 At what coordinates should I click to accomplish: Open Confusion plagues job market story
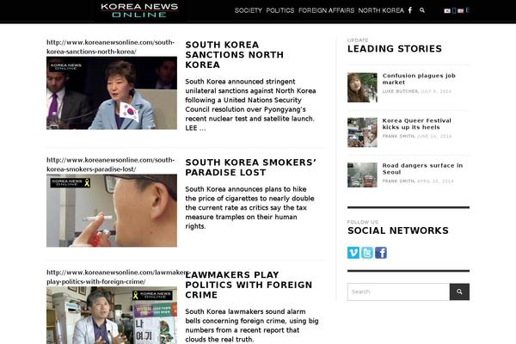(419, 79)
